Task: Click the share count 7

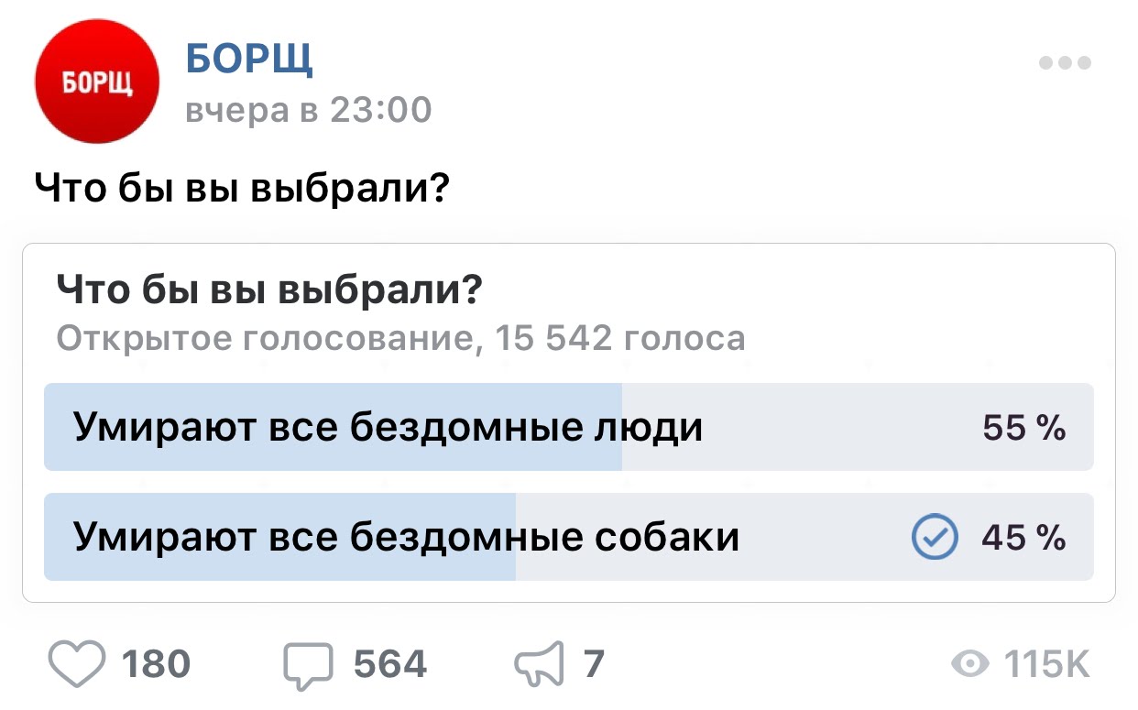Action: (x=594, y=664)
